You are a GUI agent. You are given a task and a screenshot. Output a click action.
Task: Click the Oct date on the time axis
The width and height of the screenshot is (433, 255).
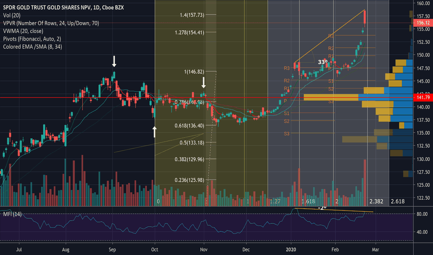point(155,249)
